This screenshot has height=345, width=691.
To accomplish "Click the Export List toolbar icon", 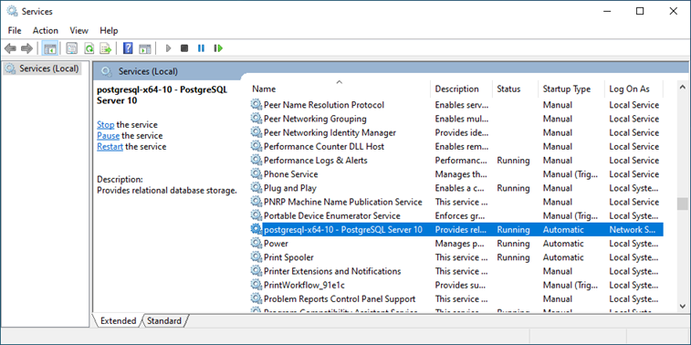I will [x=105, y=48].
